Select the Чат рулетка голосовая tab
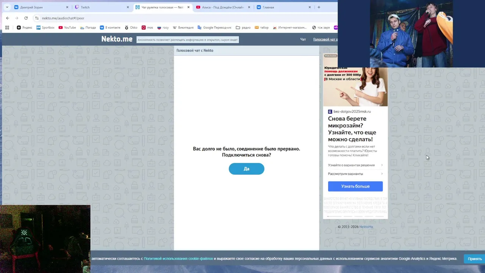Screen dimensions: 485x273 tap(162, 7)
